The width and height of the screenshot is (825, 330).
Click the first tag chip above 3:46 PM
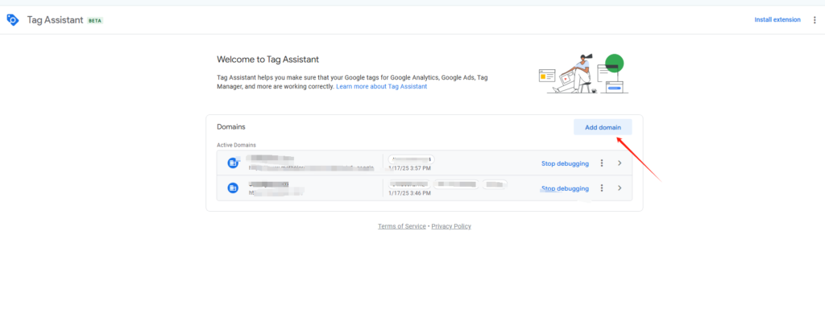408,184
